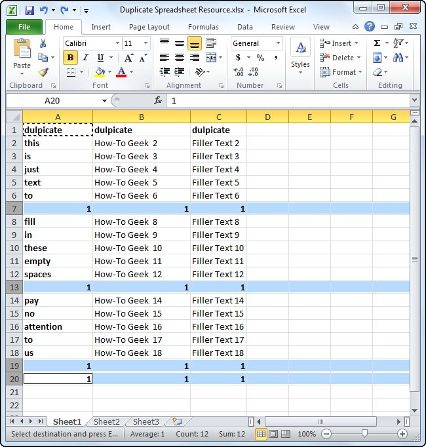This screenshot has height=447, width=426.
Task: Click the AutoSum sigma icon
Action: [x=377, y=43]
